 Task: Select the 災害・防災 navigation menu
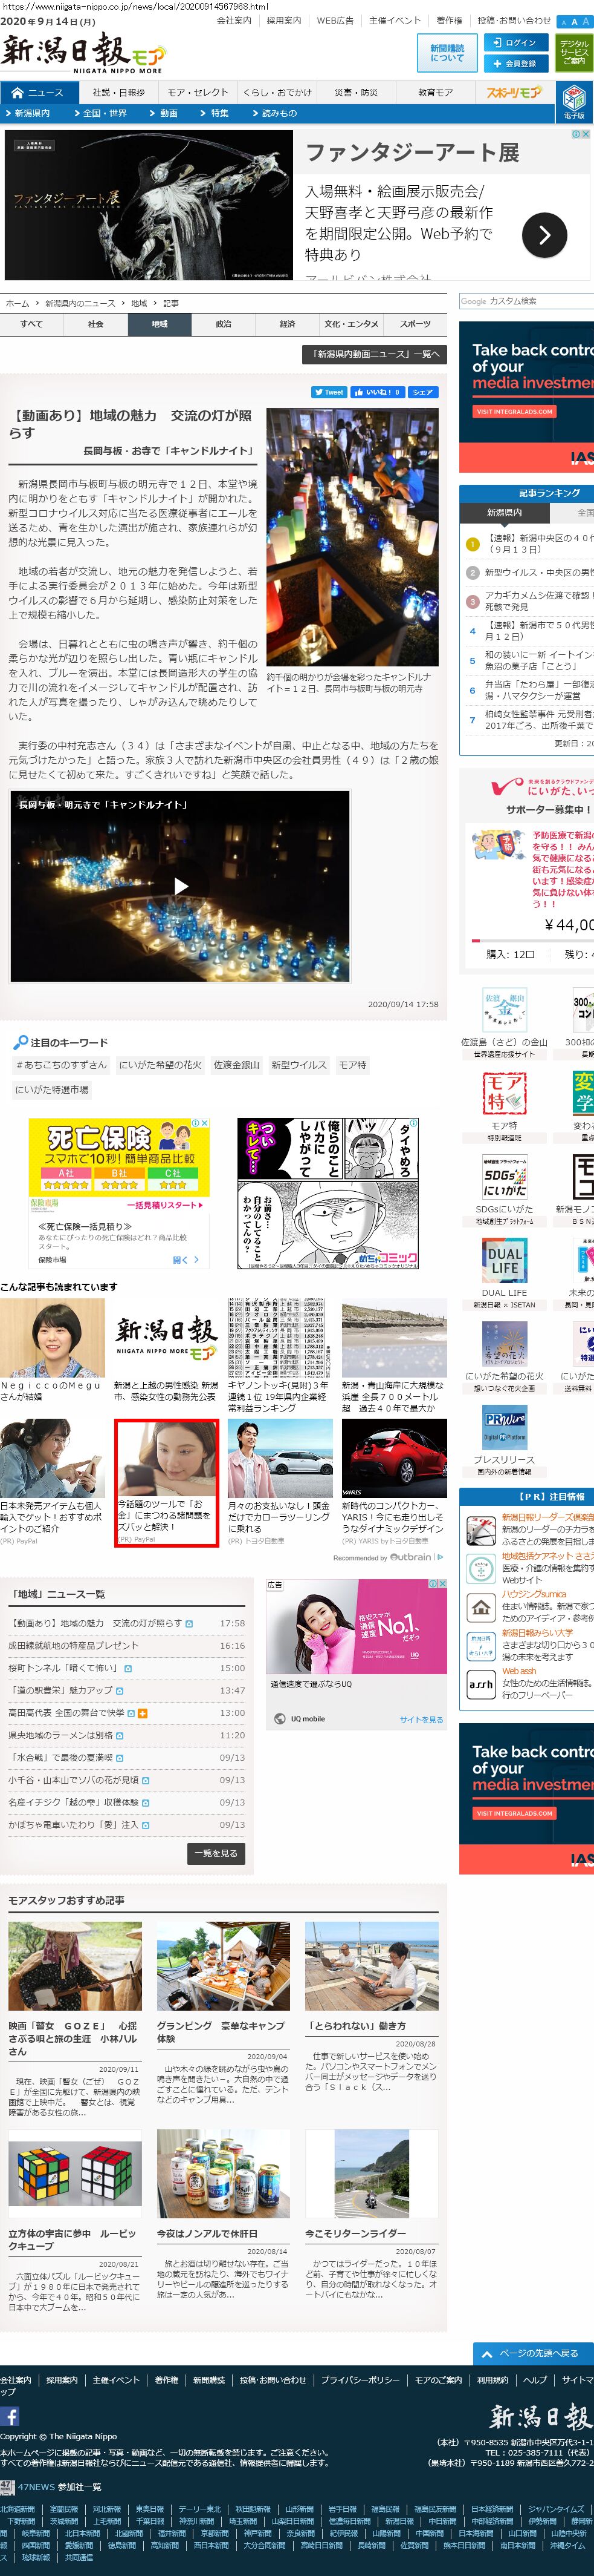click(x=357, y=92)
